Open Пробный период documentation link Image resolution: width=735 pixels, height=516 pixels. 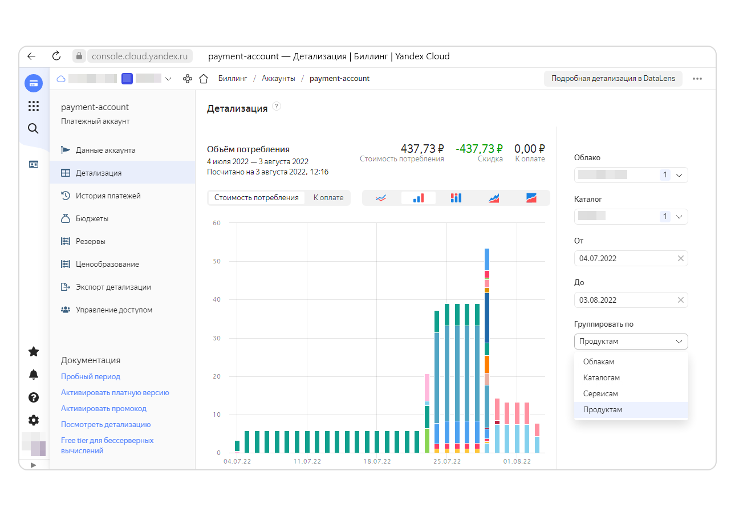(x=91, y=377)
